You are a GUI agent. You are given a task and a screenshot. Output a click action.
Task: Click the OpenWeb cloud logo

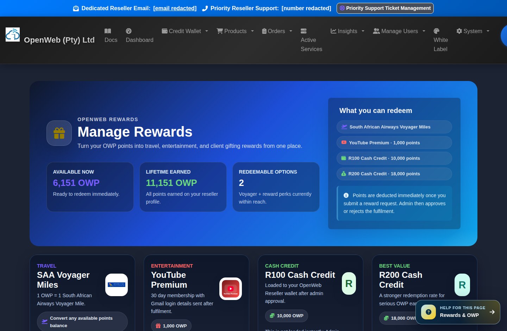pos(13,35)
